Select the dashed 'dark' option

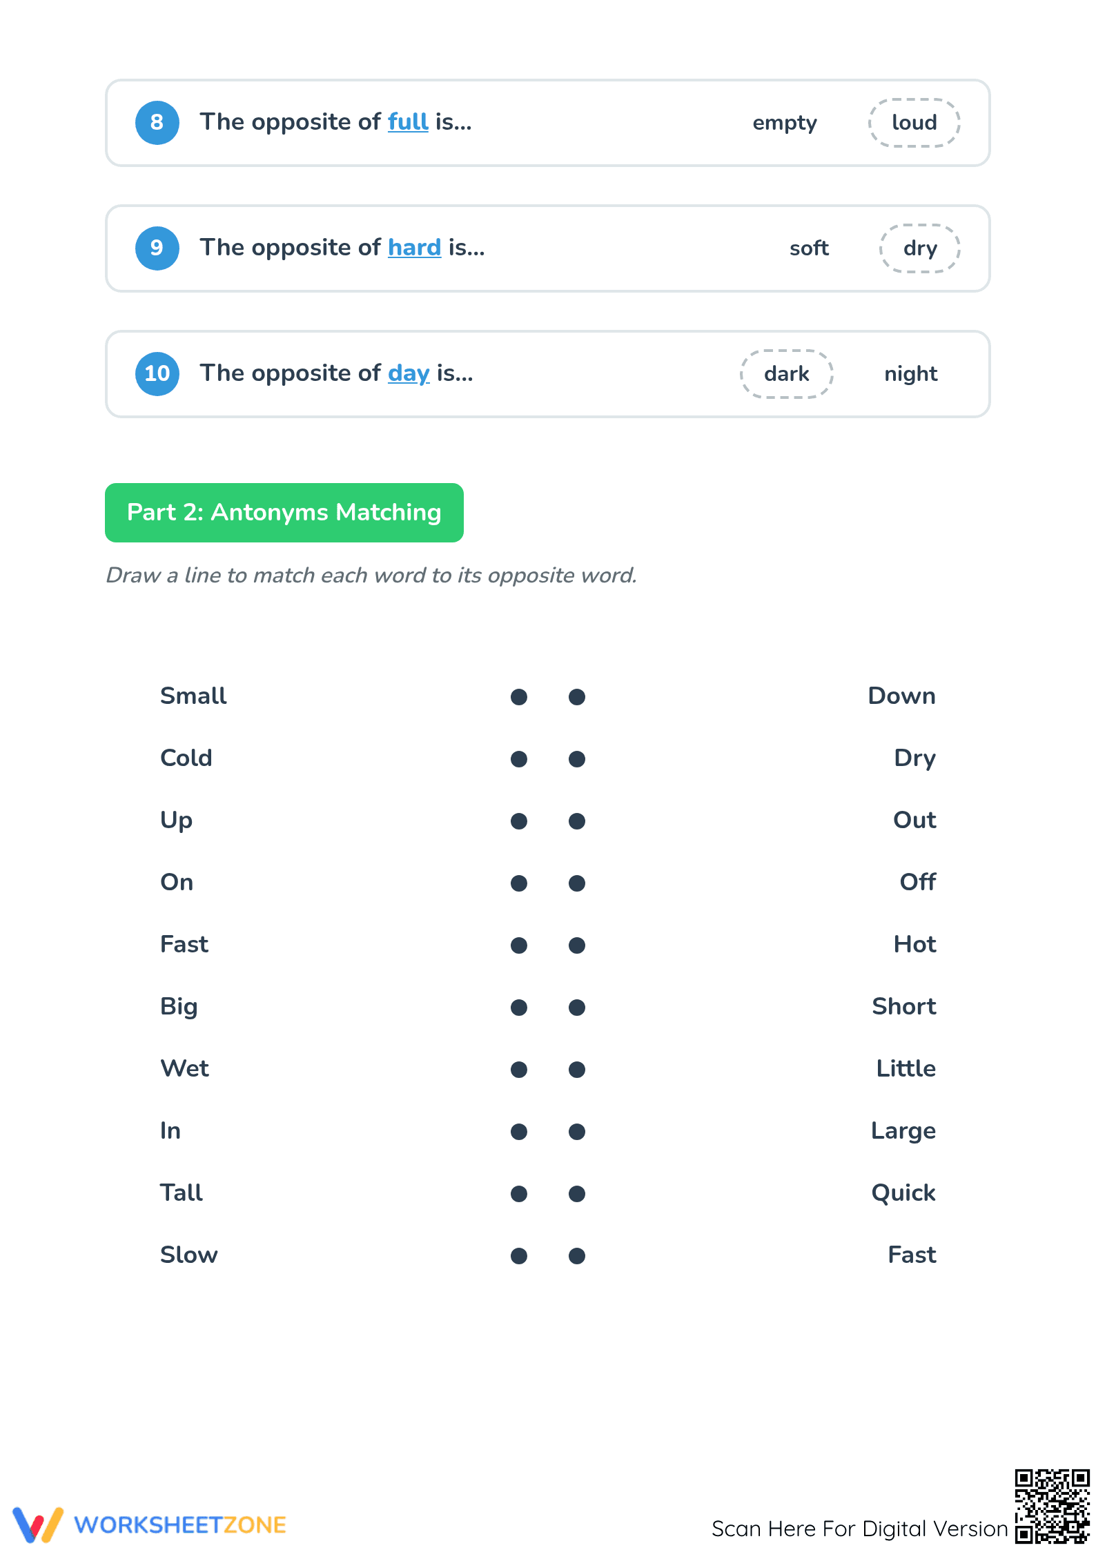pyautogui.click(x=787, y=374)
